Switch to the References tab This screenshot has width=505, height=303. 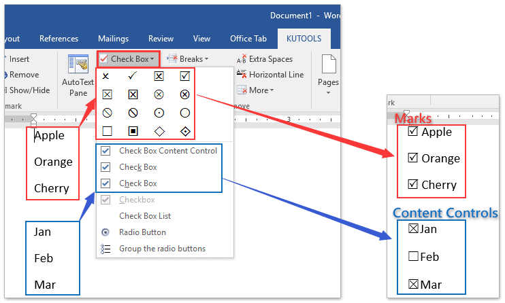[x=59, y=39]
